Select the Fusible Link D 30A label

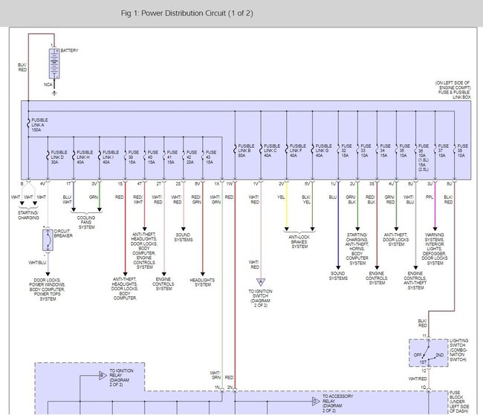pos(59,157)
